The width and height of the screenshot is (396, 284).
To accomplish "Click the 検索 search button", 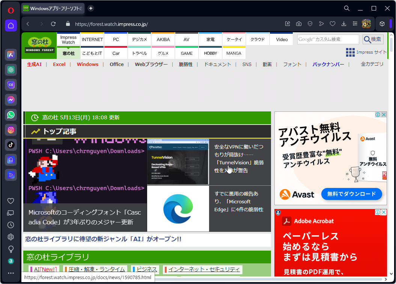I will [x=372, y=39].
